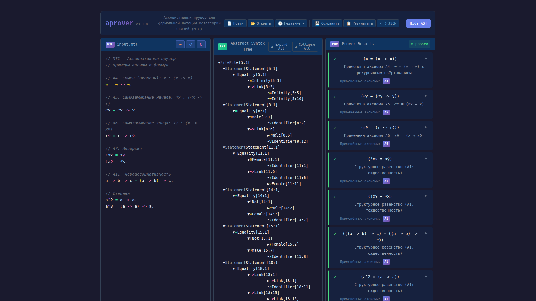Open the Недавние recent files dropdown
Viewport: 536px width, 301px height.
(x=291, y=23)
